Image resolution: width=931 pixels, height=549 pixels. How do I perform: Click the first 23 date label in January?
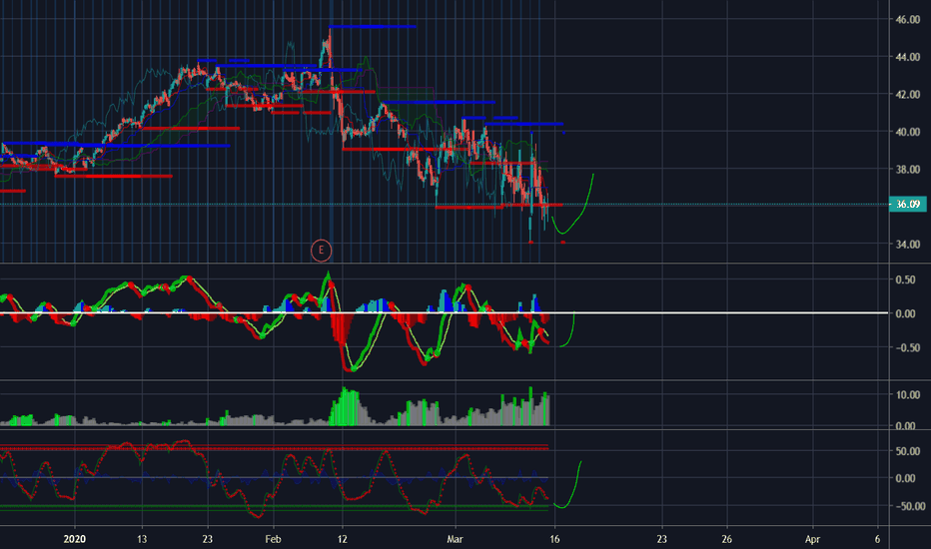207,539
